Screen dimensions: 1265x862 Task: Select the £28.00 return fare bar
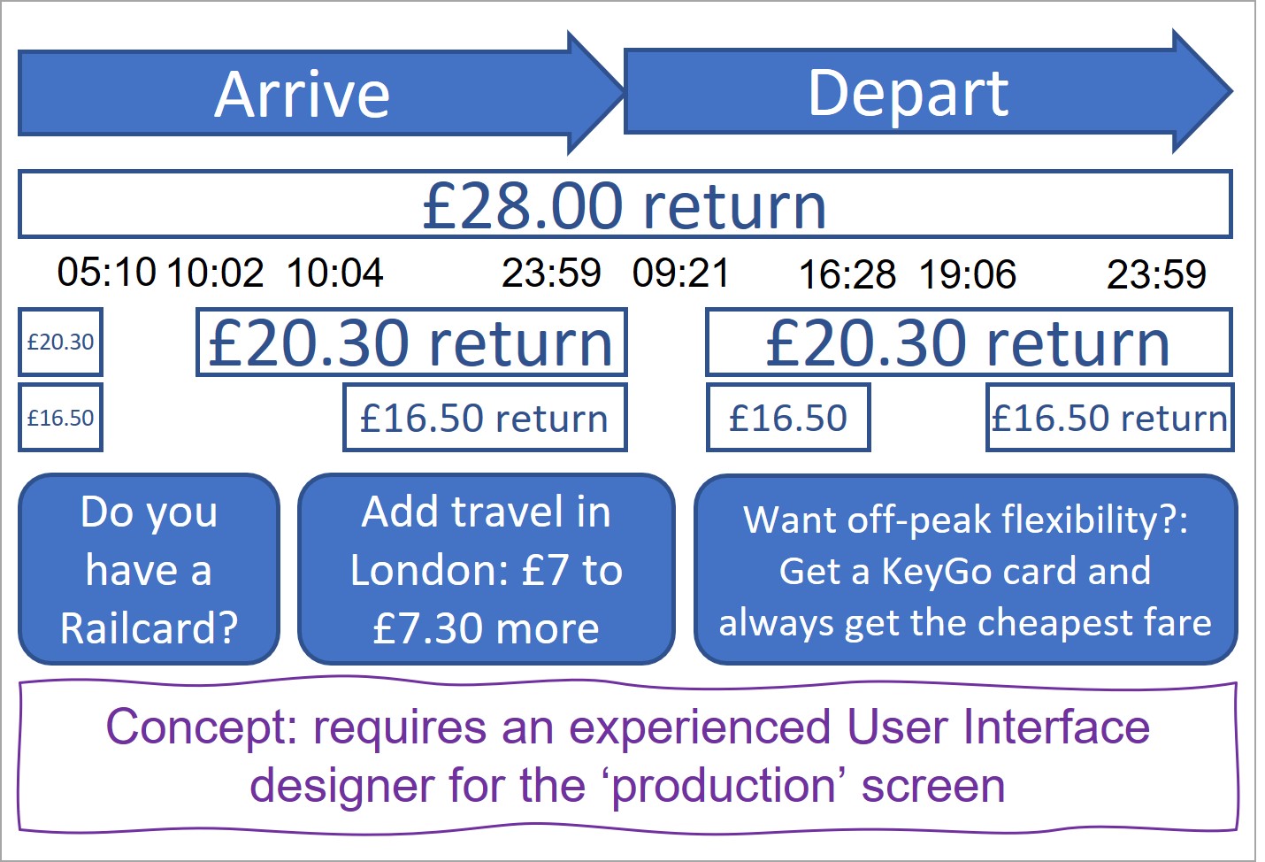625,204
